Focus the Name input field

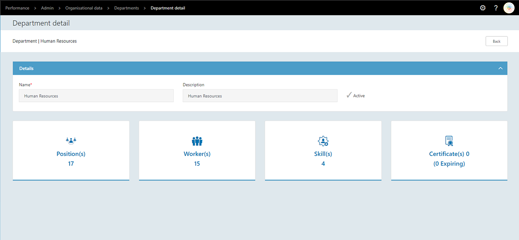(96, 96)
